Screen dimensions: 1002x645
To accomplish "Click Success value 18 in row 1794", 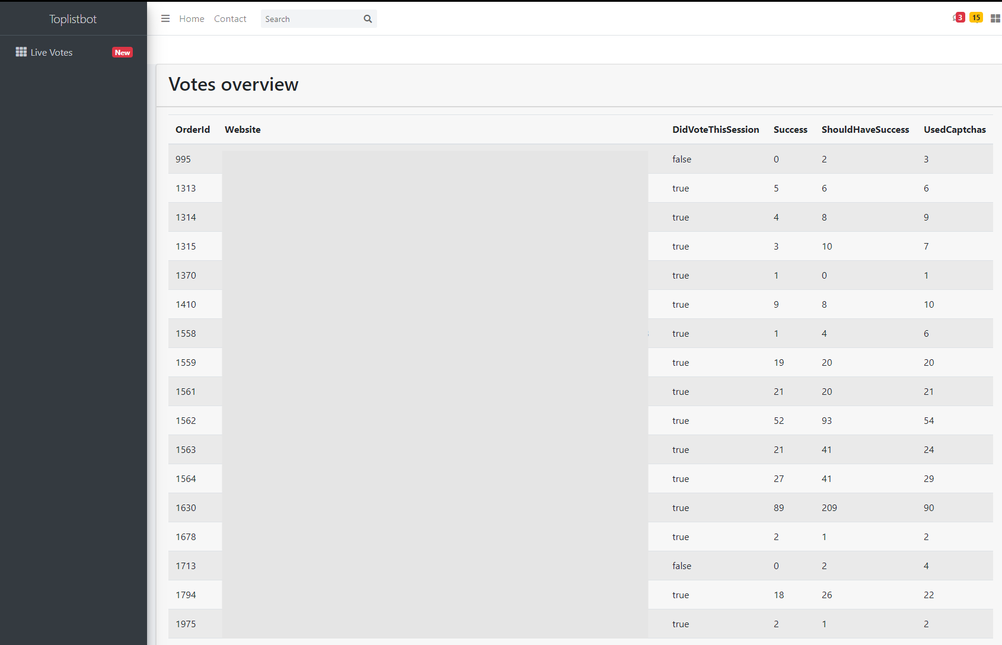I will pyautogui.click(x=778, y=595).
